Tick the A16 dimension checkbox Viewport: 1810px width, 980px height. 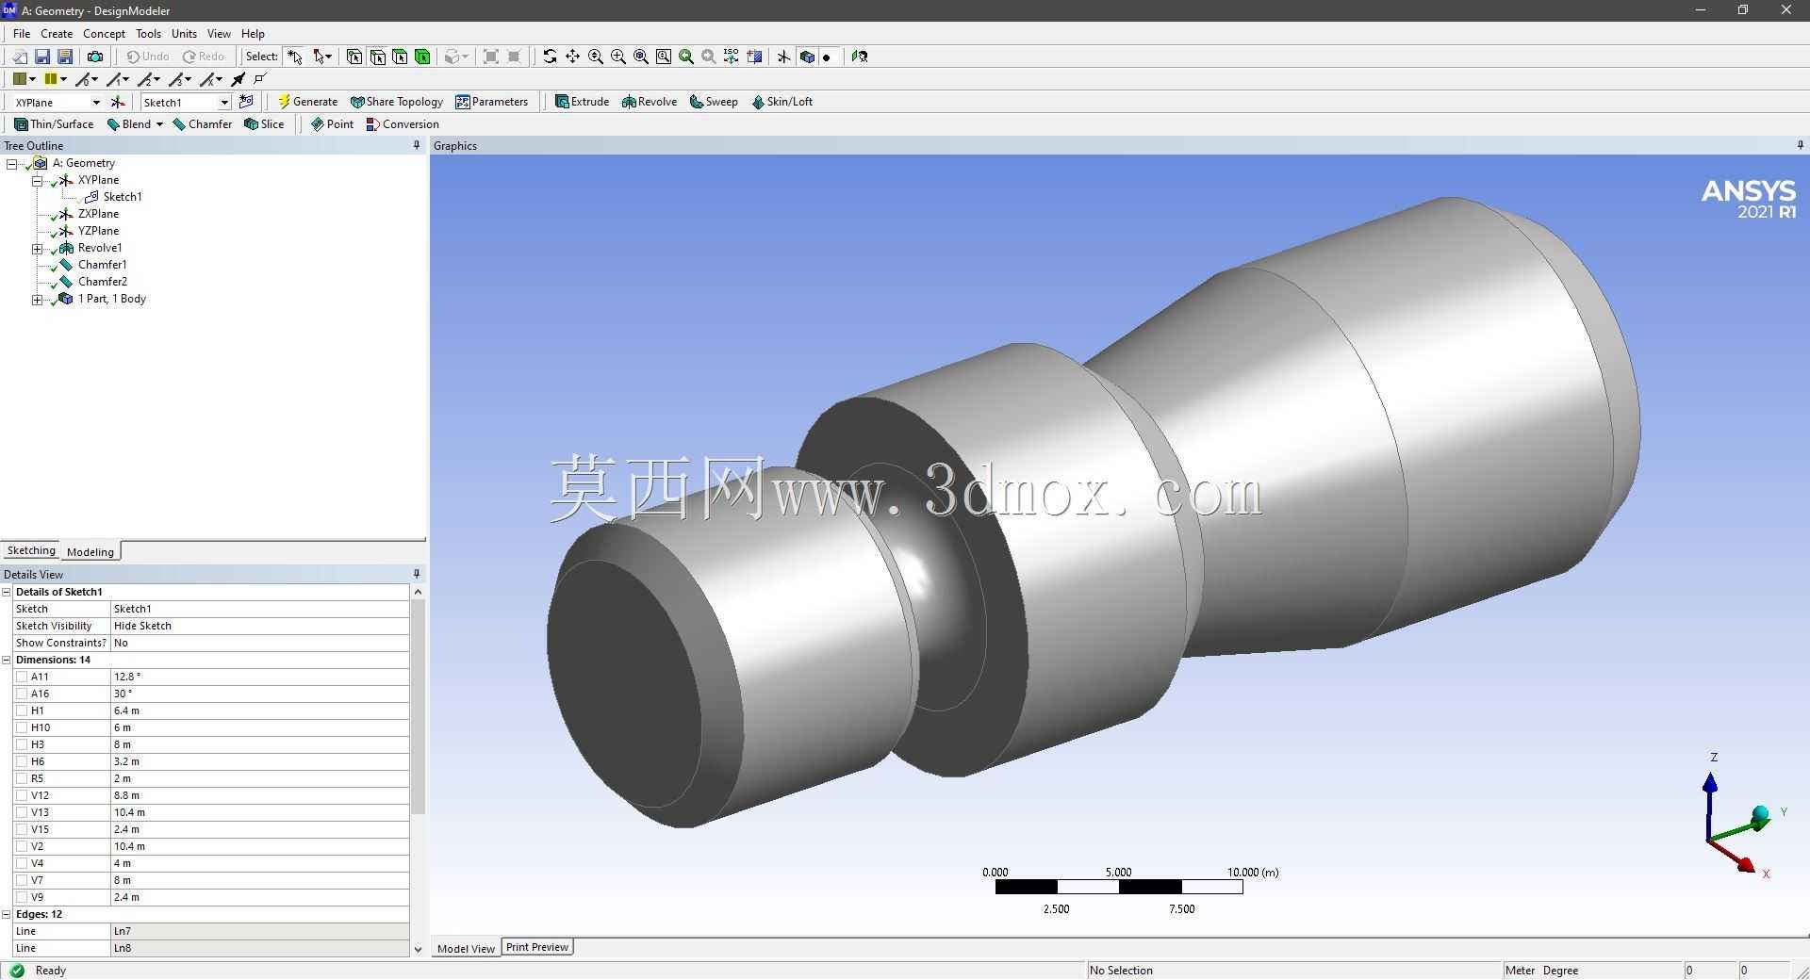(22, 694)
